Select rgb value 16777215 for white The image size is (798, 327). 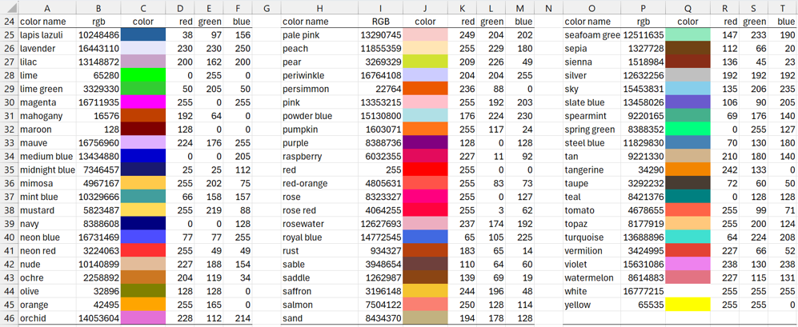point(643,291)
